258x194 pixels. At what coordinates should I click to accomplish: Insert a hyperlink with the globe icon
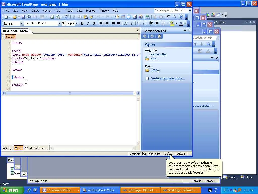pyautogui.click(x=148, y=17)
